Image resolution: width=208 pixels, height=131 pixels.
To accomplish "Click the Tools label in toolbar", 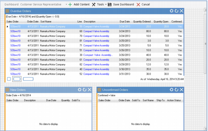I will 100,4.
